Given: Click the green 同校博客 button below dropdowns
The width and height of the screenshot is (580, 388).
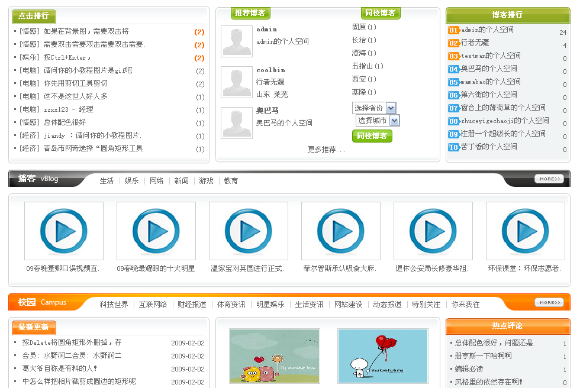Looking at the screenshot, I should 372,136.
